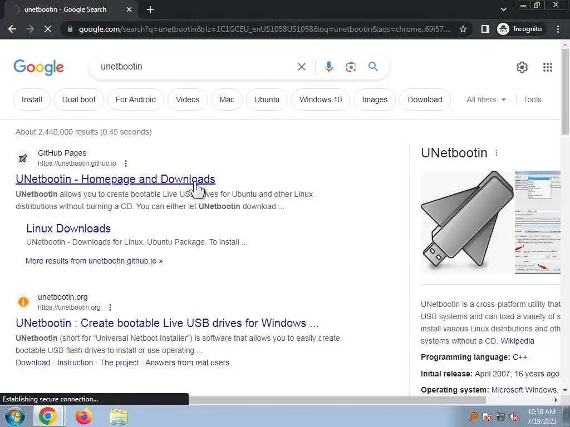Stop loading the page
The image size is (570, 427).
(x=48, y=29)
